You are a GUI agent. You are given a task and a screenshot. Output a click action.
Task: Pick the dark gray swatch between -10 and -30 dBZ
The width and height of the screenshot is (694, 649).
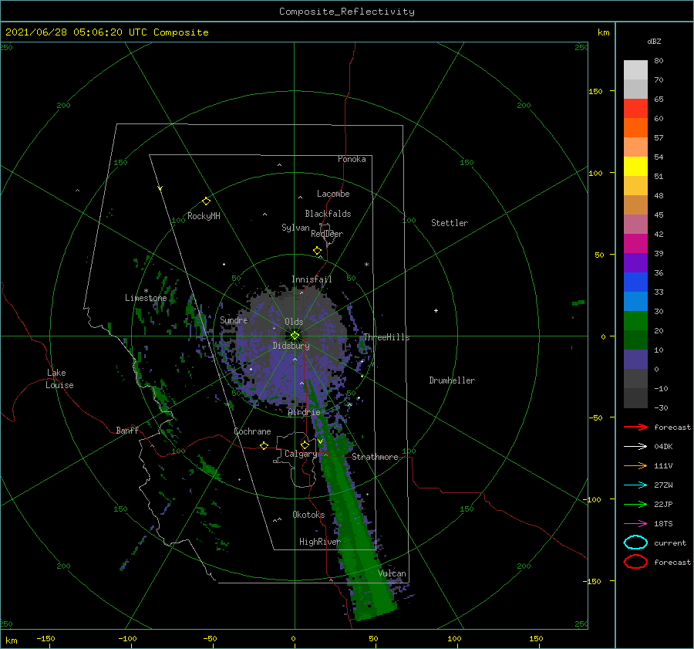point(635,398)
